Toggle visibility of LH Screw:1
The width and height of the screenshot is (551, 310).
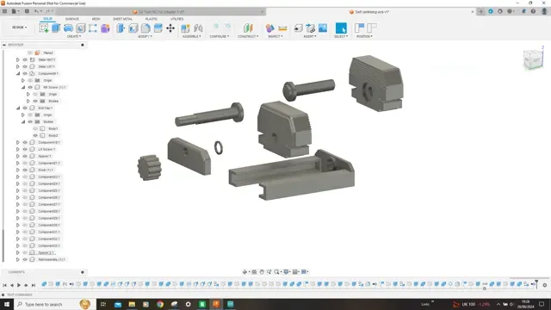pyautogui.click(x=25, y=149)
